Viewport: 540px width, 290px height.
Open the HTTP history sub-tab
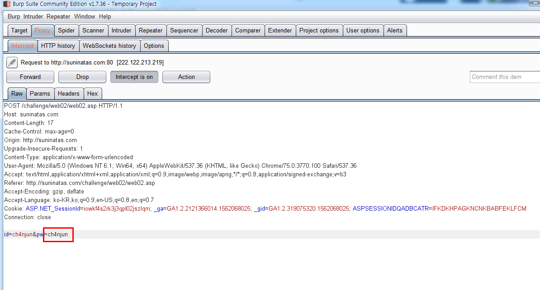[58, 46]
